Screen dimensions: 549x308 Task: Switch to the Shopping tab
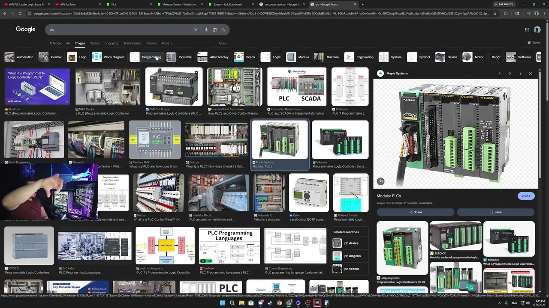[111, 43]
